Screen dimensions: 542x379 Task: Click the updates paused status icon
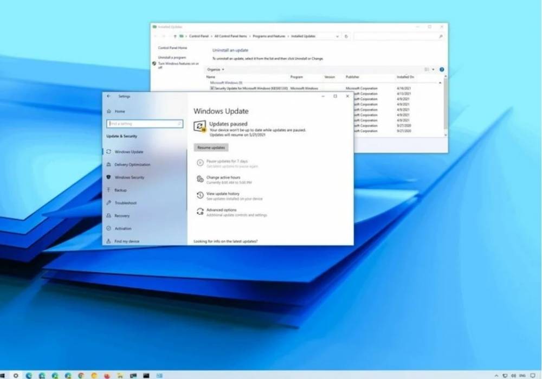[200, 126]
